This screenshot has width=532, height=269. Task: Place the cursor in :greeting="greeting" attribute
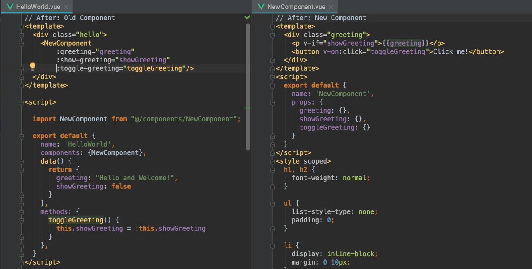95,52
